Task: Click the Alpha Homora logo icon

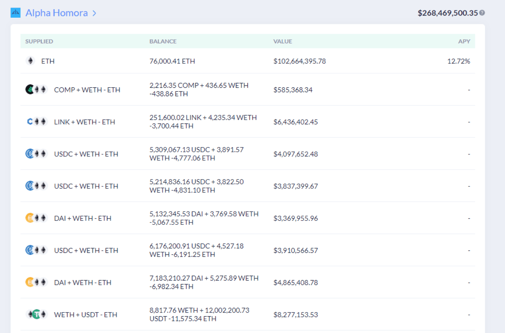Action: point(15,13)
